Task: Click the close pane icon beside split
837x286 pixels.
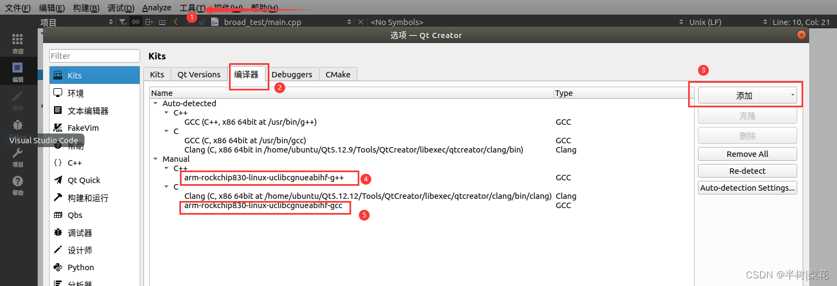Action: coord(162,22)
